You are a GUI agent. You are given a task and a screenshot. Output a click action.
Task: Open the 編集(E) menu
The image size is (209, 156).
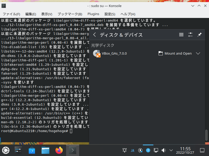coord(31,14)
